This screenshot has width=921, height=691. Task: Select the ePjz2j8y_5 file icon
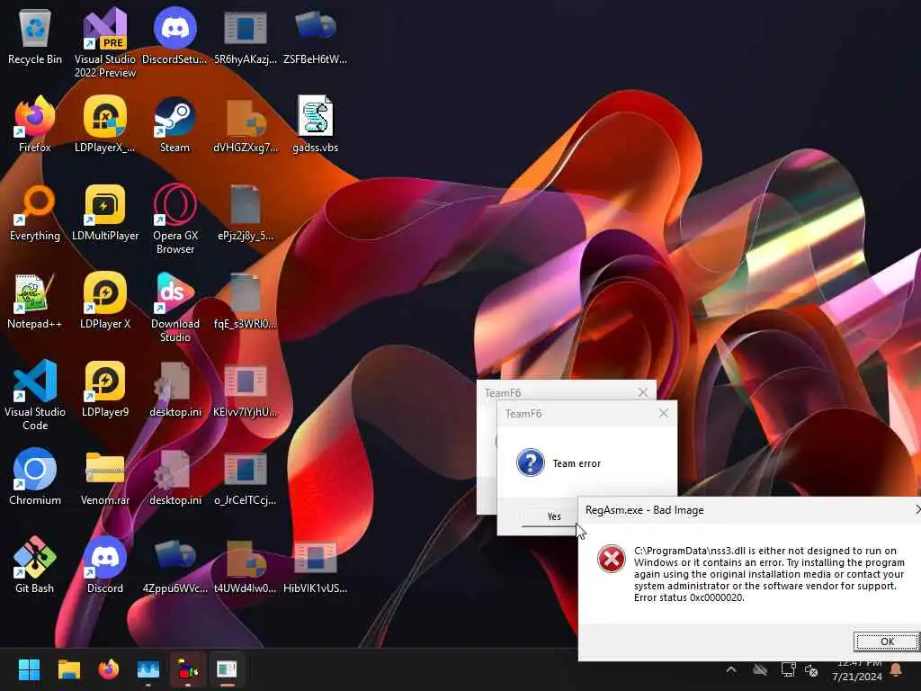tap(246, 212)
